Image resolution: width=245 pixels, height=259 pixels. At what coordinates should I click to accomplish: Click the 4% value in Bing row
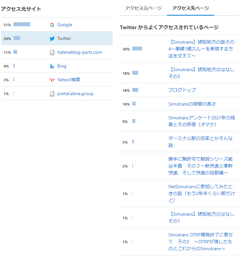pyautogui.click(x=6, y=66)
